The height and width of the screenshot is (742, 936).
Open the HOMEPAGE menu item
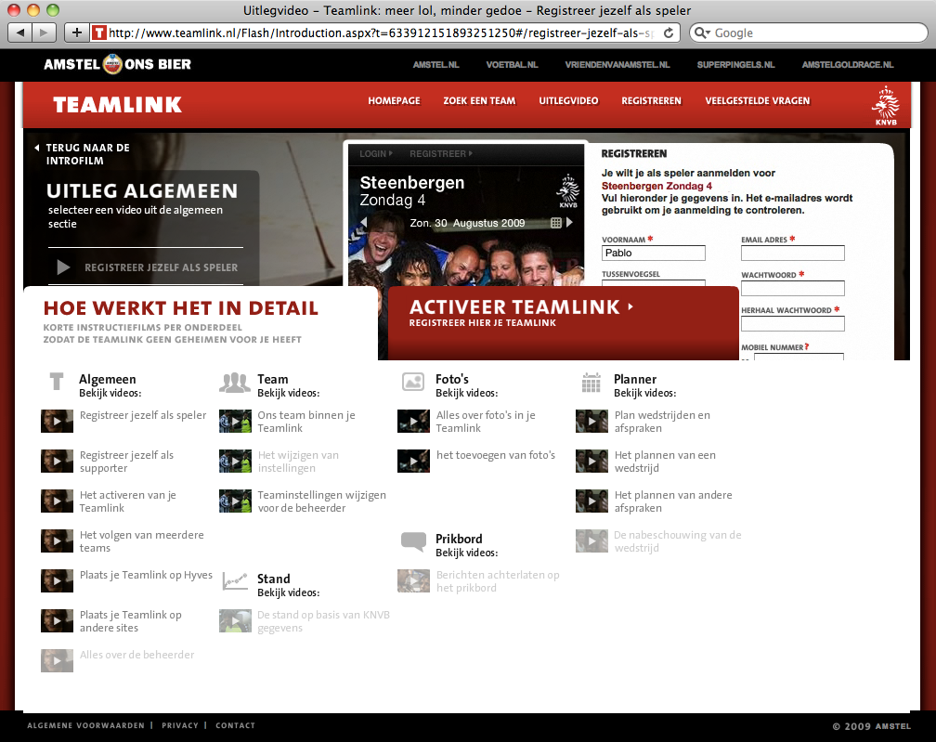coord(394,101)
